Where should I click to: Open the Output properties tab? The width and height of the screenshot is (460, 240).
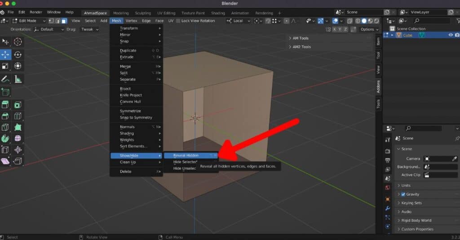coord(388,160)
